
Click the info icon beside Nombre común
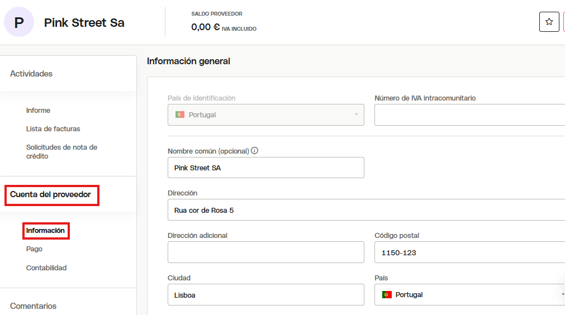coord(254,150)
